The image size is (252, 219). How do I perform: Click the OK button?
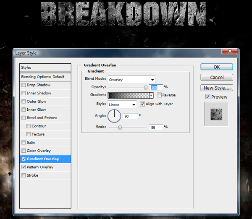tap(217, 67)
